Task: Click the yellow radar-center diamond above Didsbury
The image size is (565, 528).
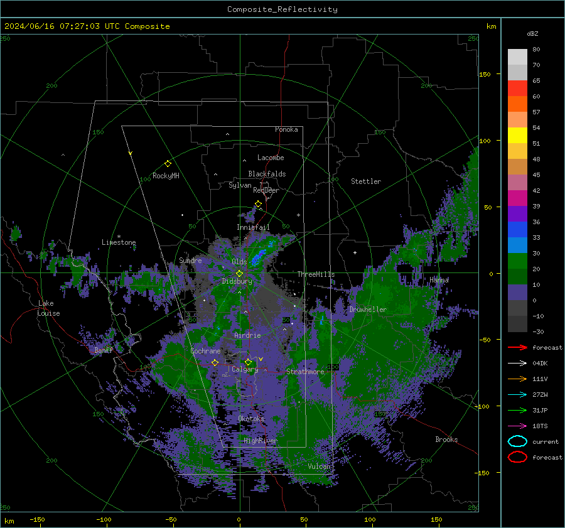Action: (239, 274)
